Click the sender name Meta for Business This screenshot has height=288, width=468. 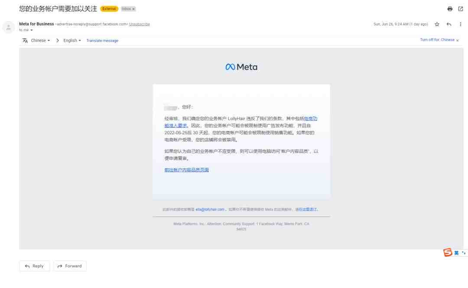36,24
